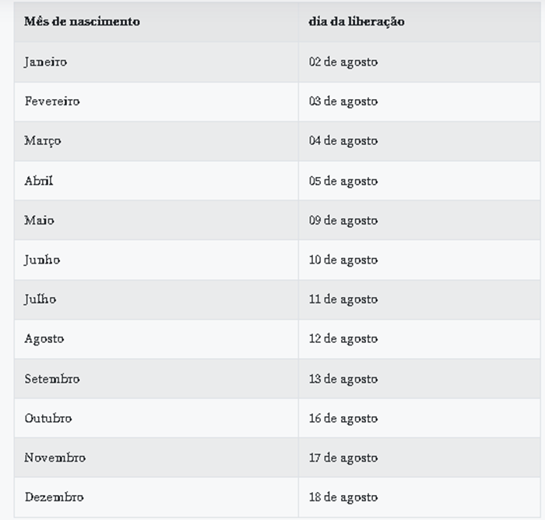Select the Abril month cell
Image resolution: width=545 pixels, height=520 pixels.
pyautogui.click(x=38, y=181)
